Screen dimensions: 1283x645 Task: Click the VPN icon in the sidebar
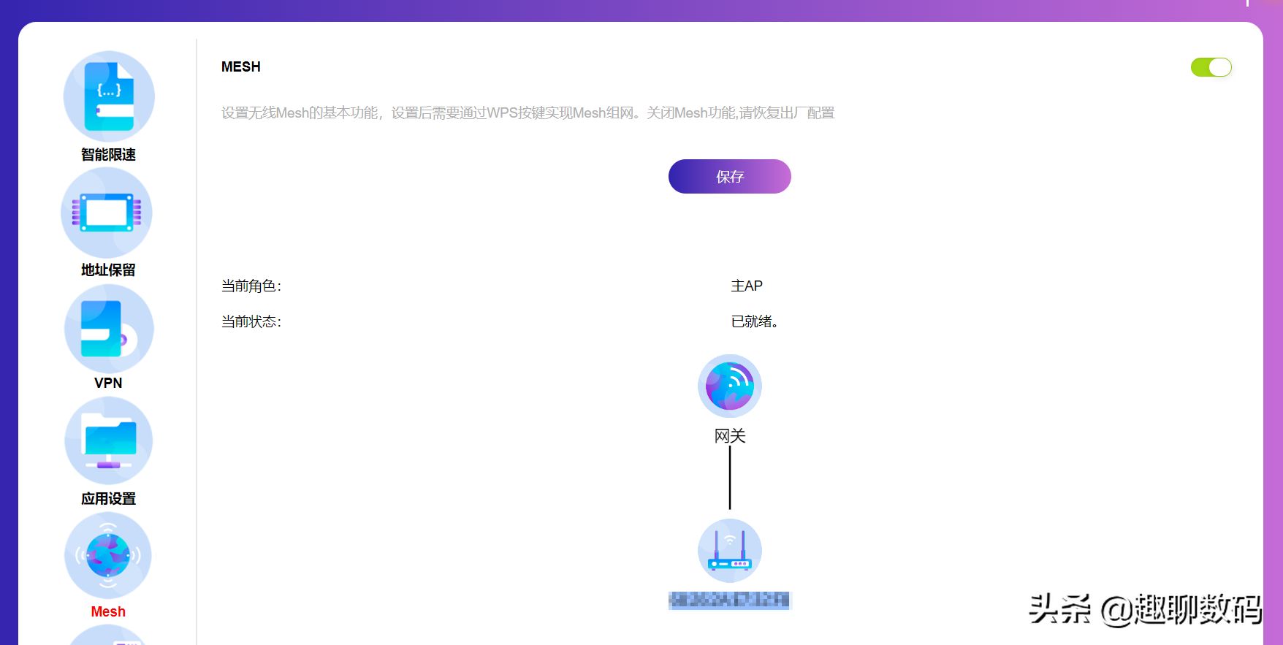coord(109,329)
